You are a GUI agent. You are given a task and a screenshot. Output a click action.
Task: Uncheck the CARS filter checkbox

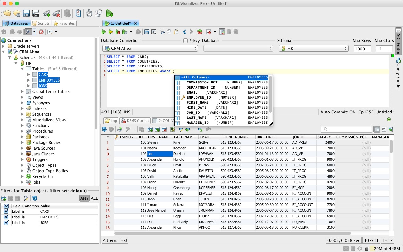click(6, 211)
